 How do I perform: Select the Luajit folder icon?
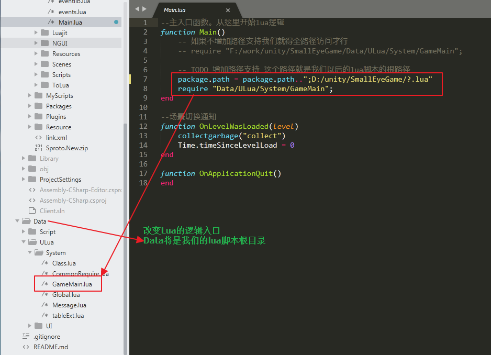45,32
